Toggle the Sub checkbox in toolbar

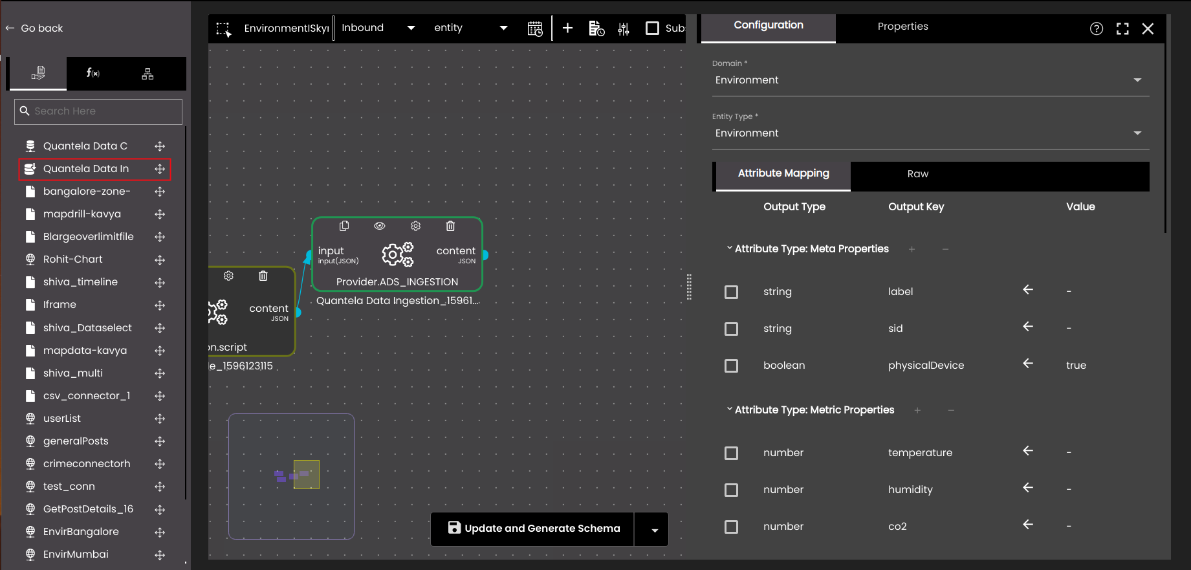tap(653, 28)
